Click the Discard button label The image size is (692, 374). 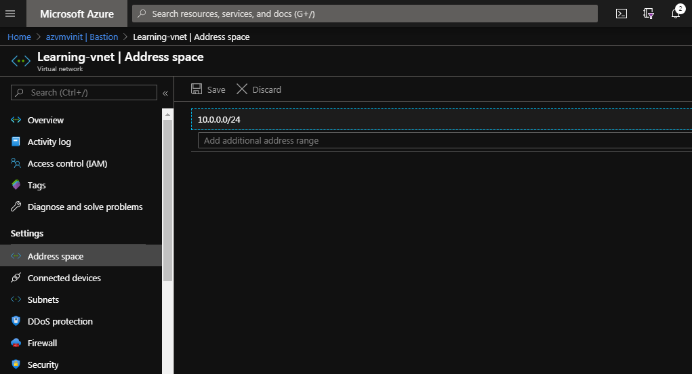266,89
